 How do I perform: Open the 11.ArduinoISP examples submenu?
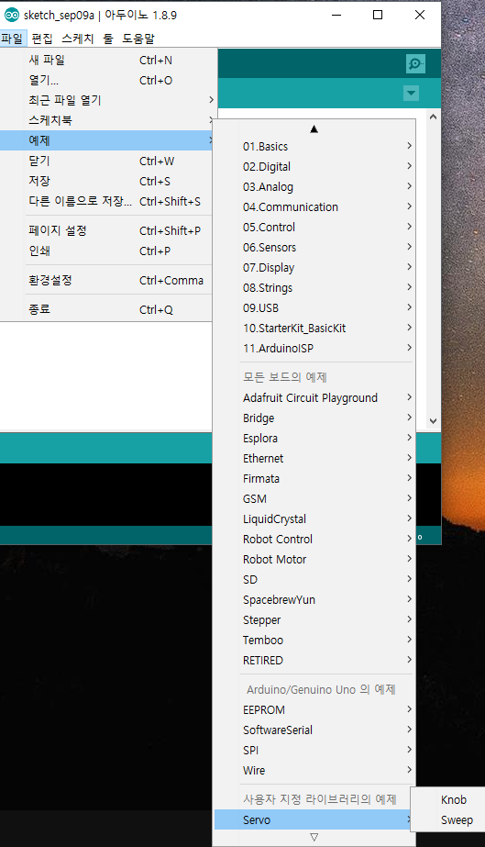[314, 349]
